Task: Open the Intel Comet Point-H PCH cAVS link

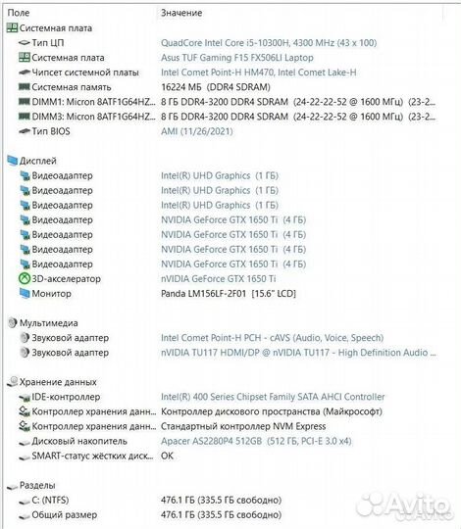Action: (x=273, y=338)
